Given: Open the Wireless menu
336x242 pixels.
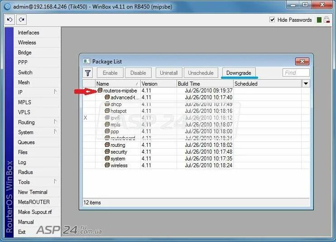Looking at the screenshot, I should (27, 43).
